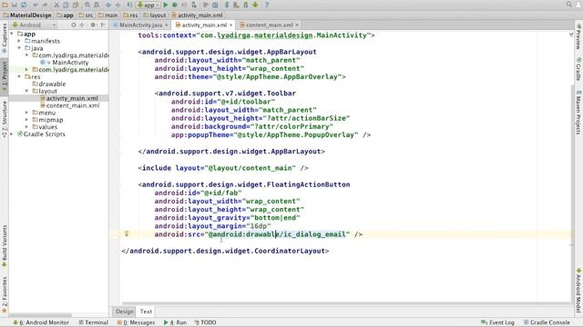Viewport: 583px width, 327px height.
Task: Open the app run configuration dropdown
Action: point(148,5)
